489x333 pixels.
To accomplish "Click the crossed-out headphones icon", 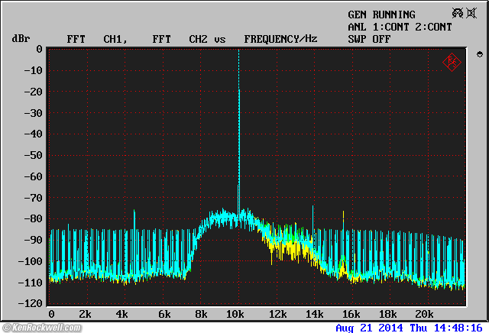I will click(x=458, y=13).
